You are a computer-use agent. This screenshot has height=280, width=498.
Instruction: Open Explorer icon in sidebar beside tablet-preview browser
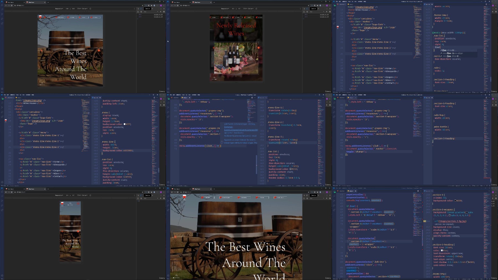tap(2, 5)
